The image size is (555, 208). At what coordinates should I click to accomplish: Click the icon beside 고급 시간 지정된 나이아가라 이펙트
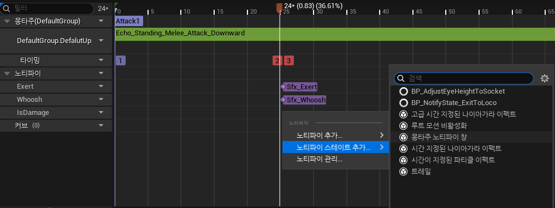404,114
